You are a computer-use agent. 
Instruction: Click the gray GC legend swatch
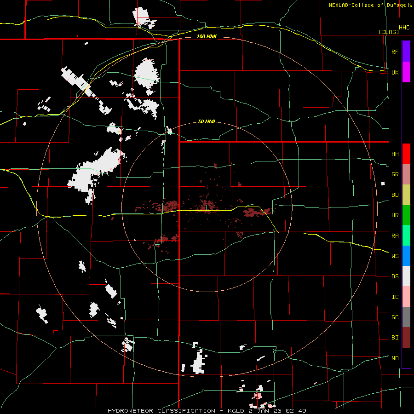[x=406, y=317]
